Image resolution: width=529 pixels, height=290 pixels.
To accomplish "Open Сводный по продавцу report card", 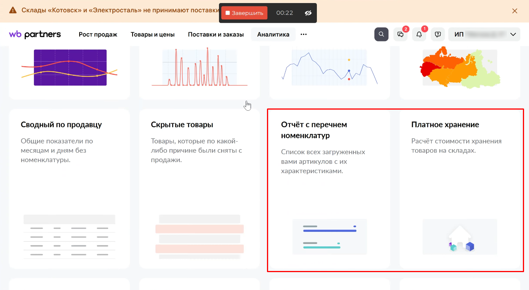I will pyautogui.click(x=69, y=189).
